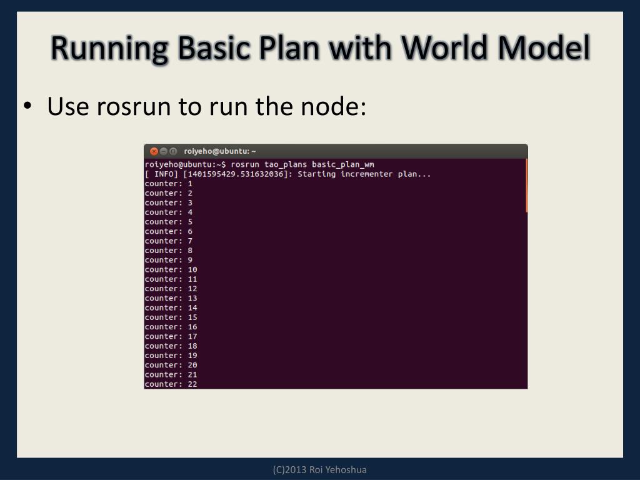The height and width of the screenshot is (480, 640).
Task: Select the 'Starting incrementer plan...' INFO line
Action: (x=287, y=174)
